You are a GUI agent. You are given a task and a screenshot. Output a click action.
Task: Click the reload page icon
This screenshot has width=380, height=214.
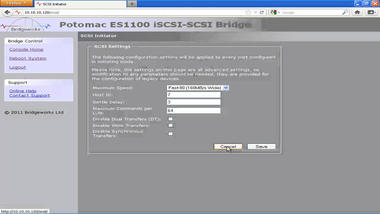262,12
